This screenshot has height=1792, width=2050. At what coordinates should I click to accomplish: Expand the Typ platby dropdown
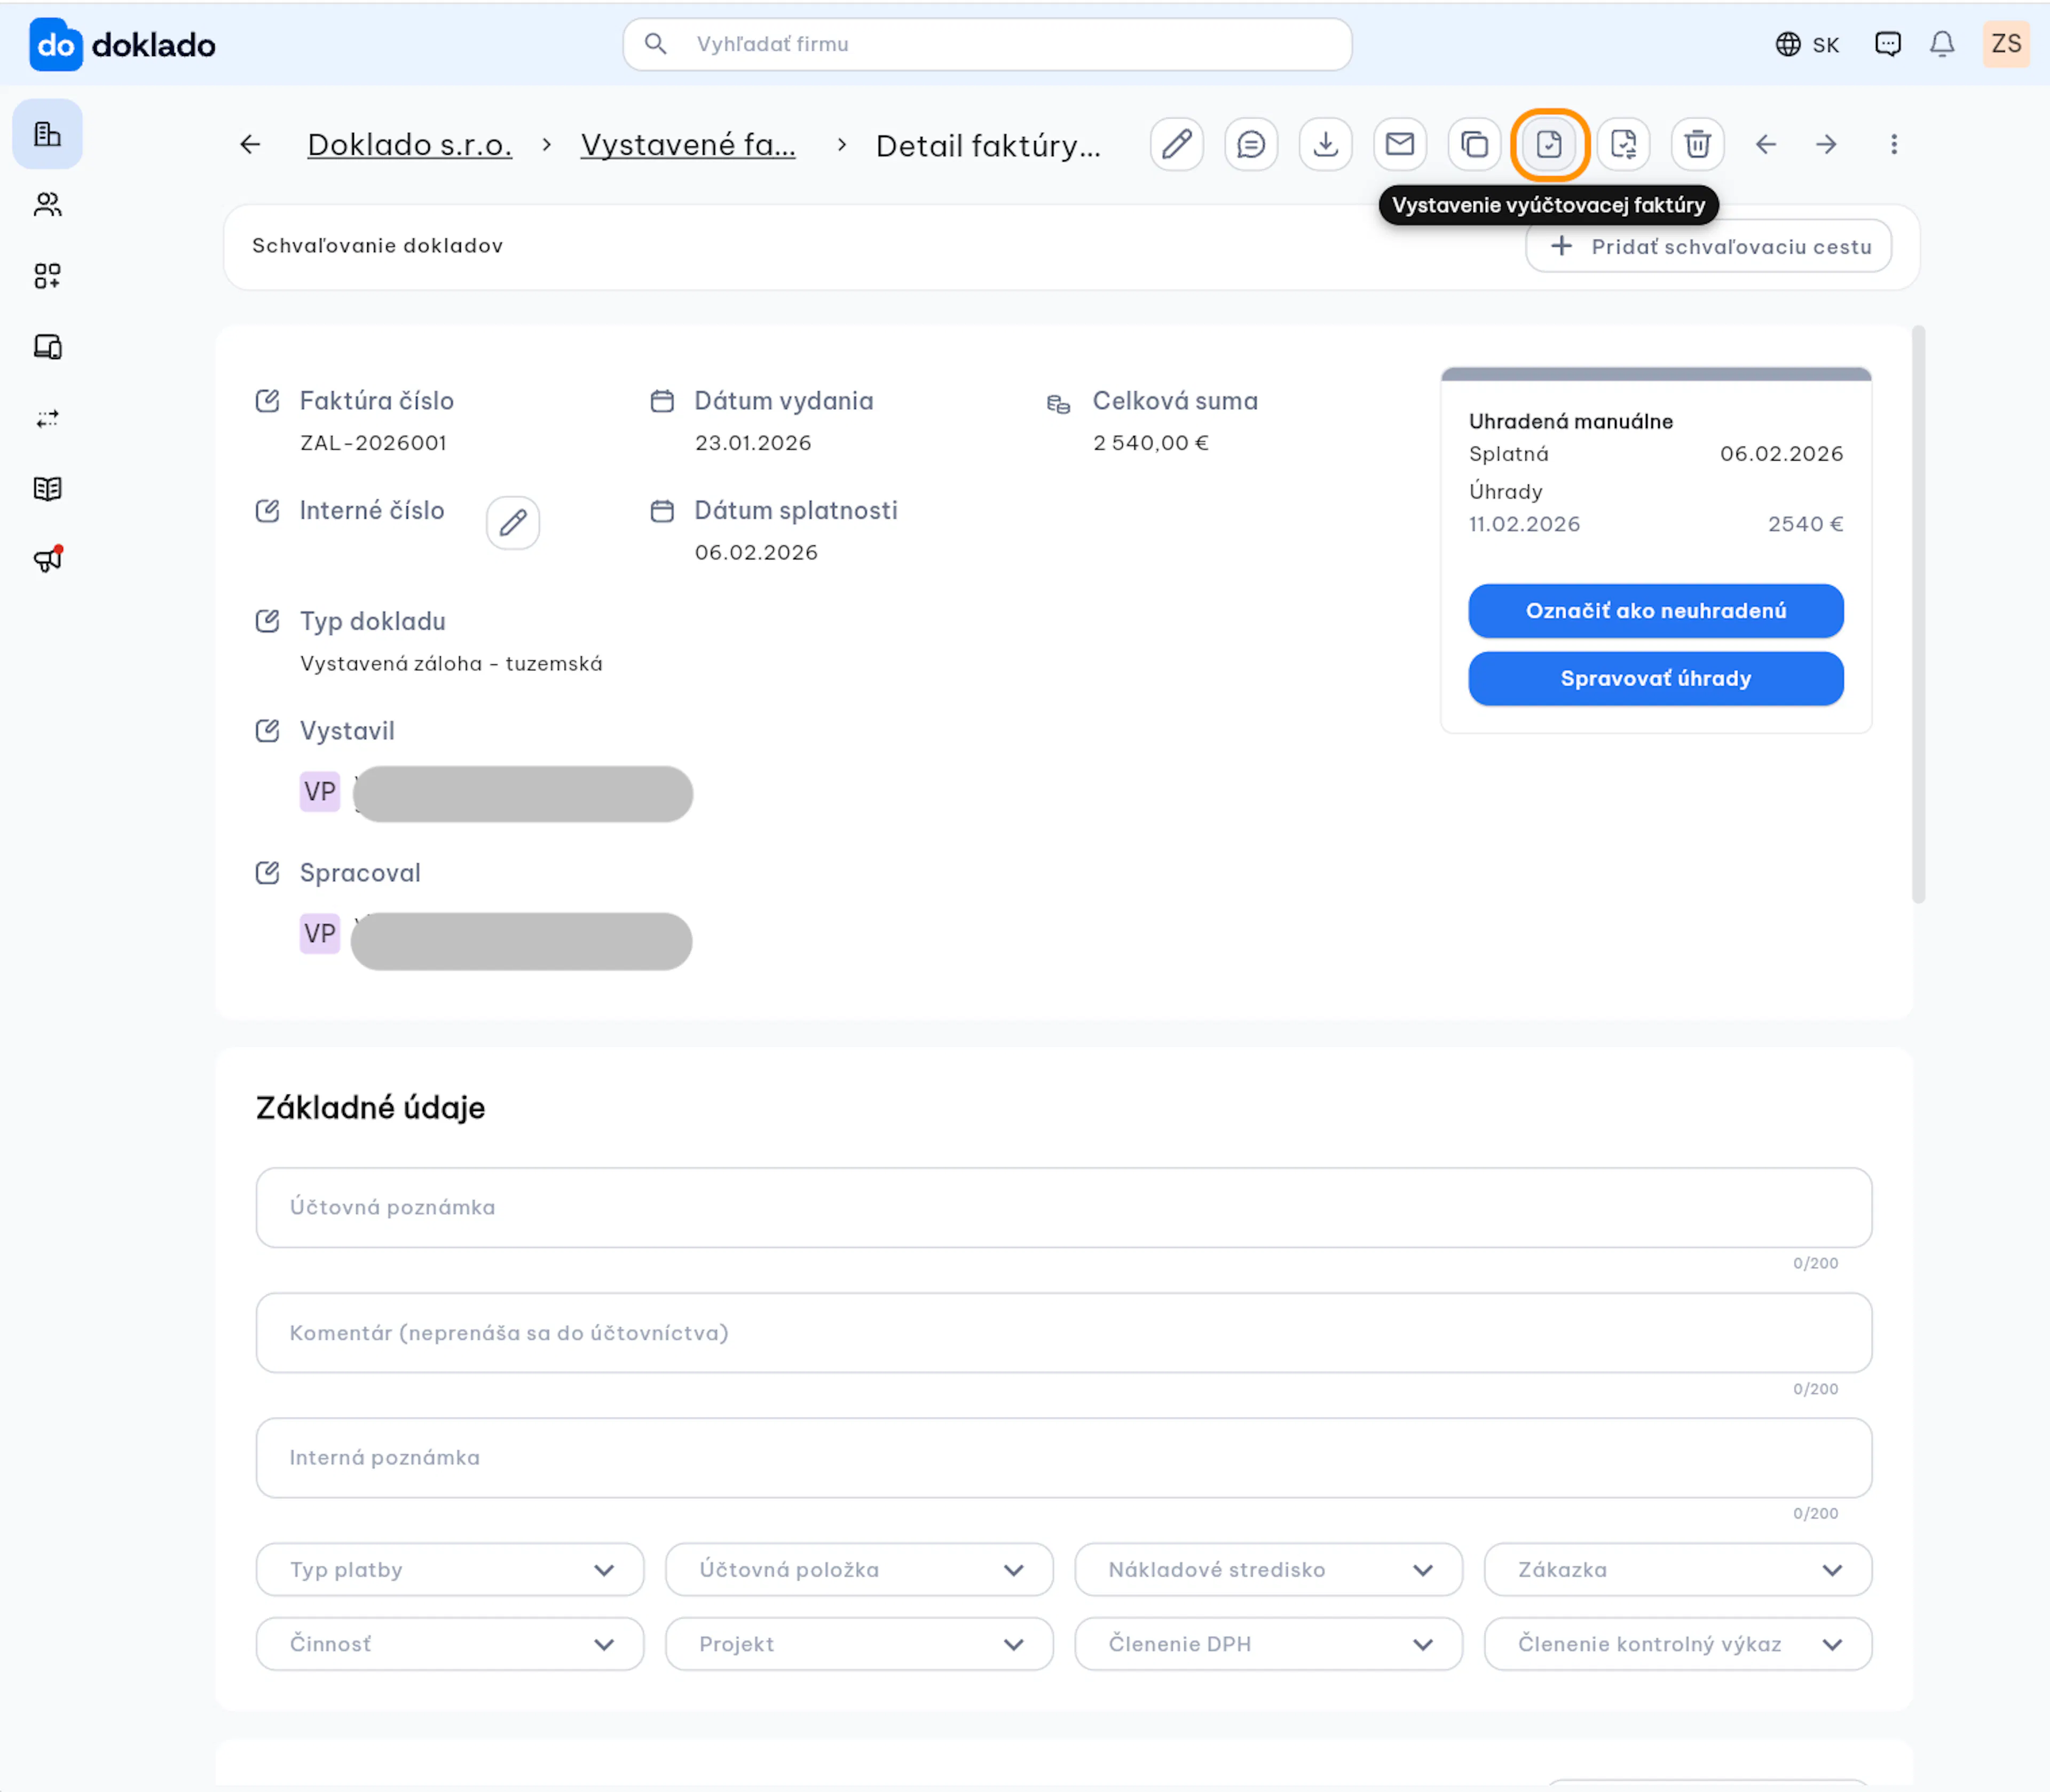[450, 1570]
